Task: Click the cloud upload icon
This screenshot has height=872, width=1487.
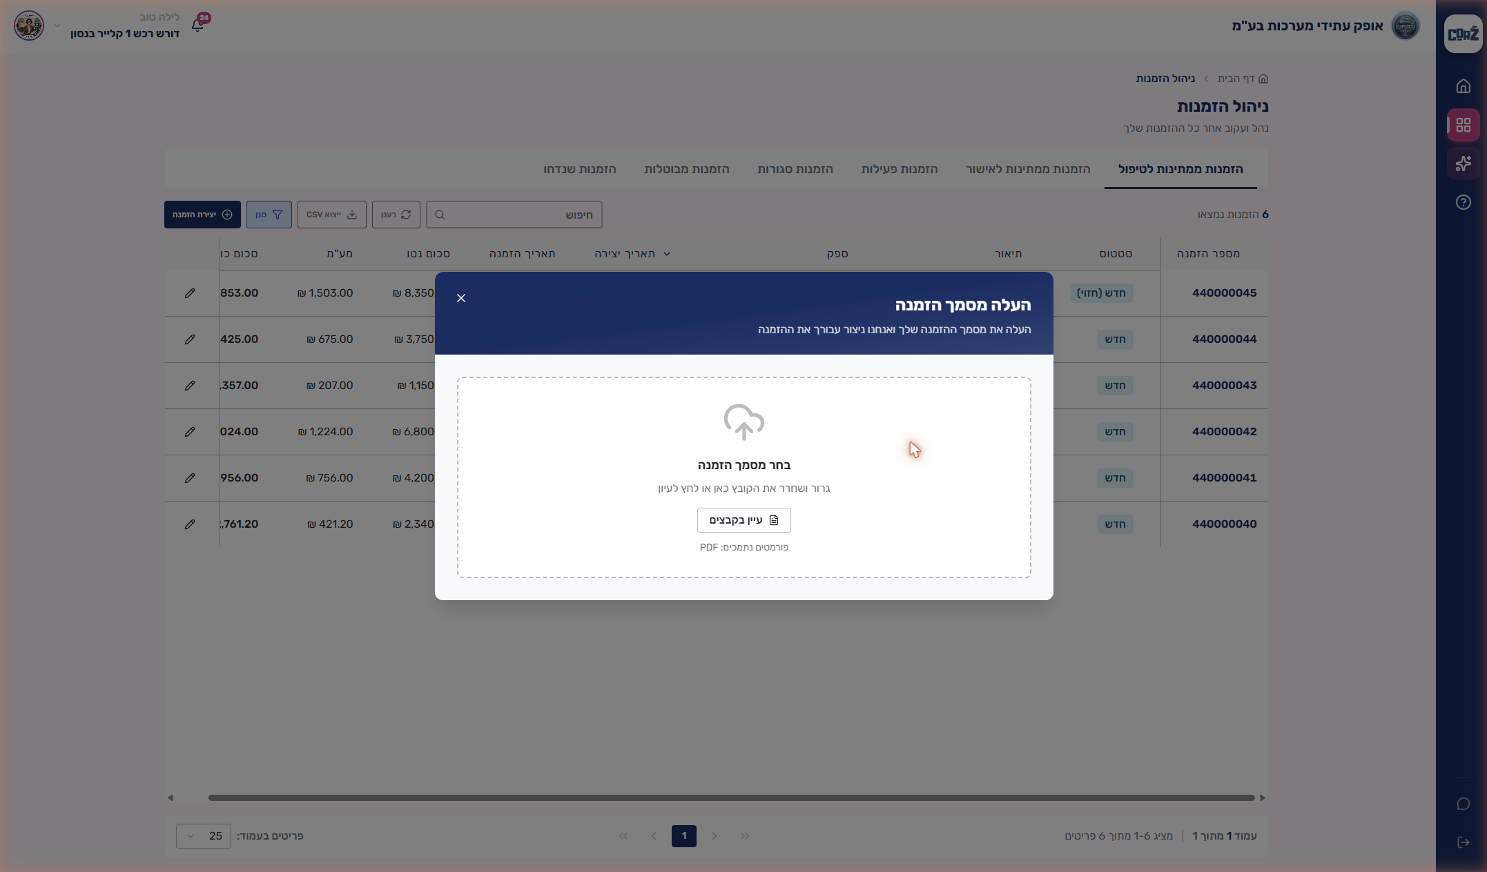Action: tap(743, 422)
